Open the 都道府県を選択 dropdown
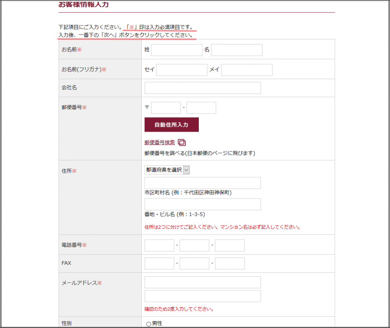390x328 pixels. click(x=167, y=170)
